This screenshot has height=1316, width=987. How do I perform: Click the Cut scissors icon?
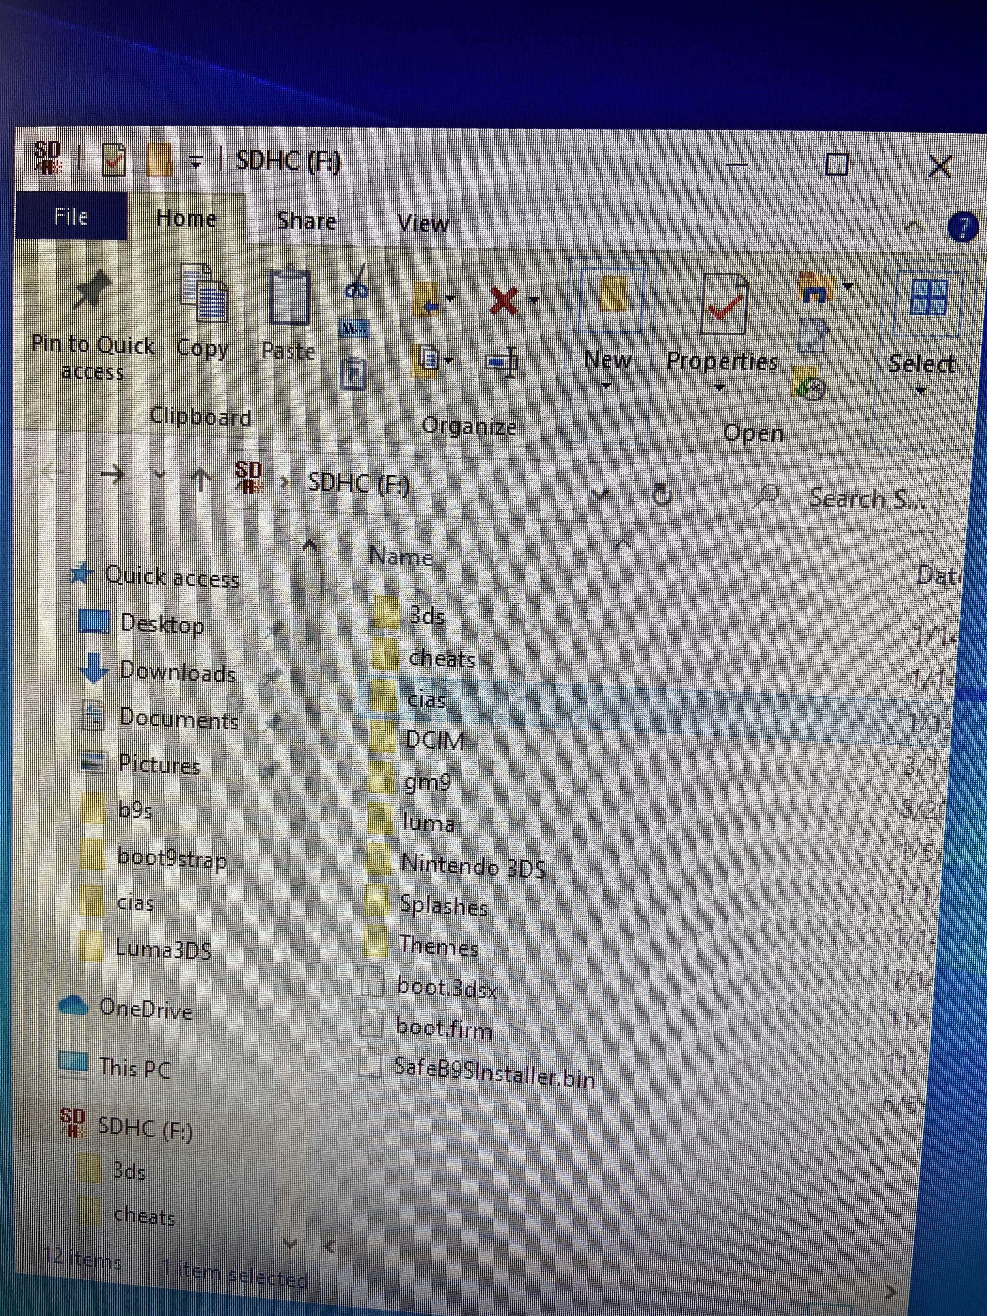(356, 281)
